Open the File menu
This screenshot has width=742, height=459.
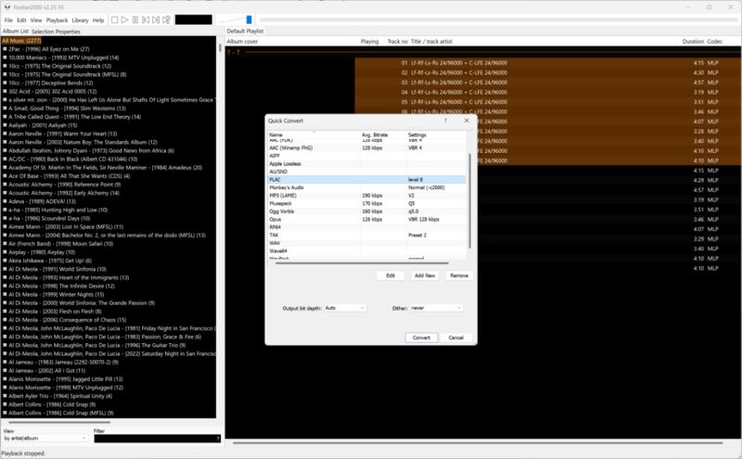(8, 20)
